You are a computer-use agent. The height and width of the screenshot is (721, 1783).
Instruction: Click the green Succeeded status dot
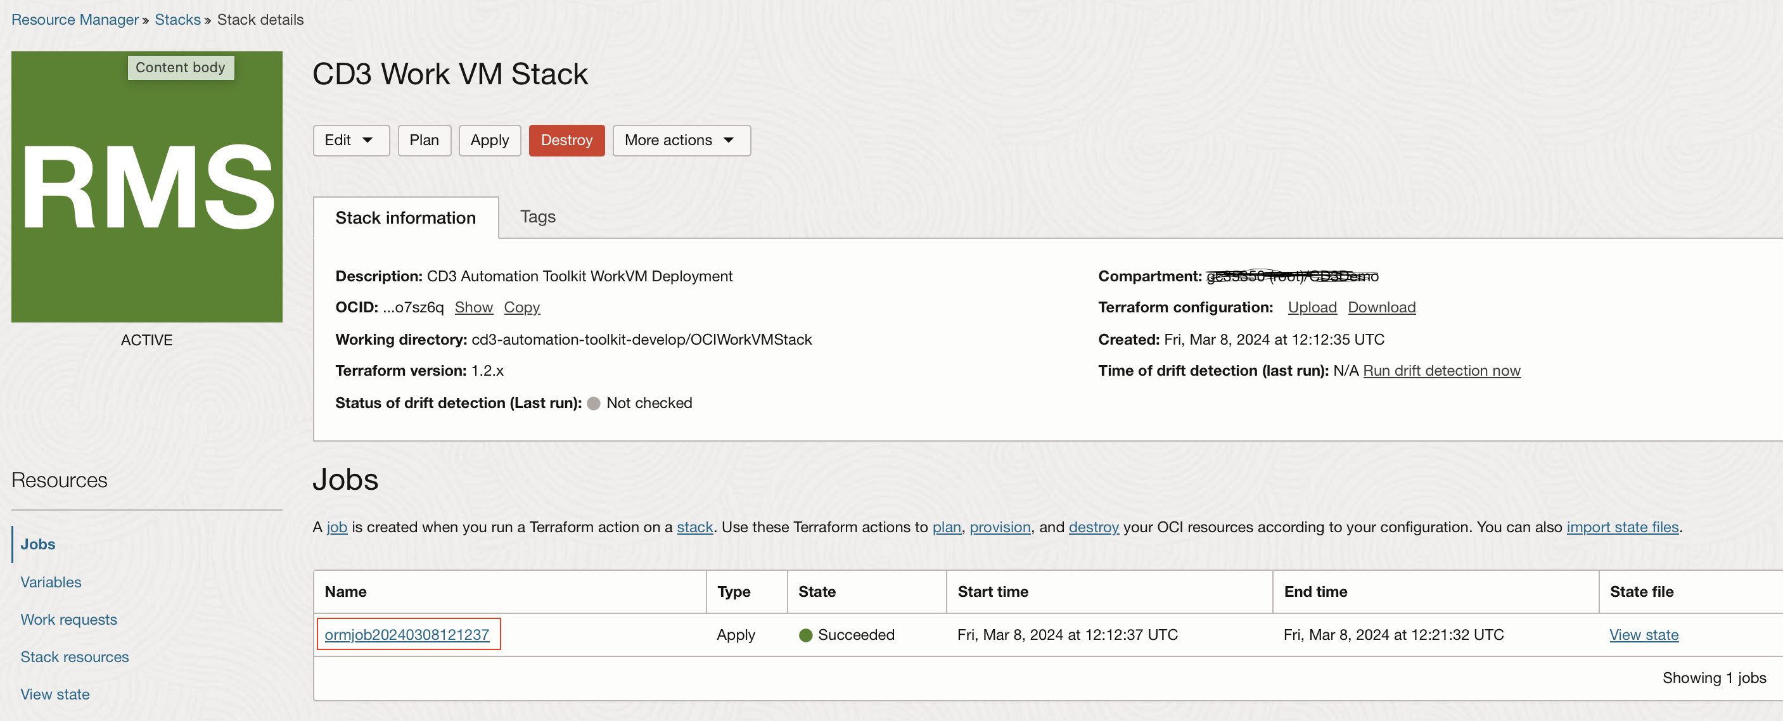point(805,634)
